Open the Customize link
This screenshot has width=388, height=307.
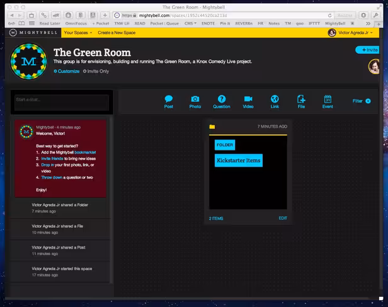[67, 71]
